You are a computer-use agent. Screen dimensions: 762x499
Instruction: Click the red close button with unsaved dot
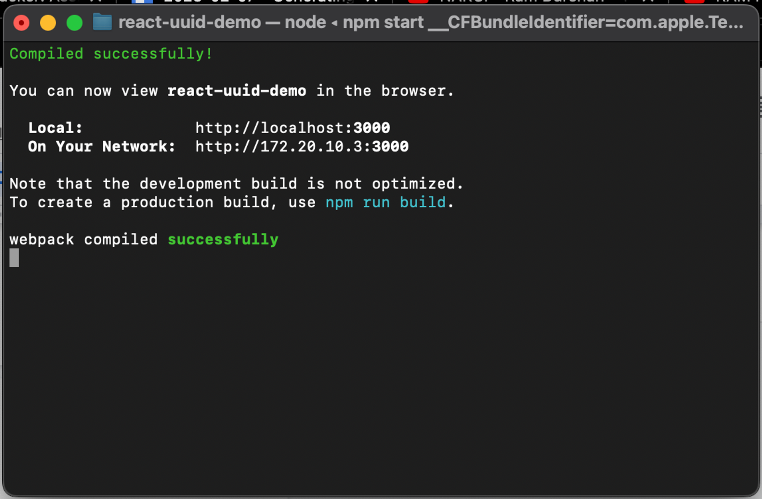point(22,22)
